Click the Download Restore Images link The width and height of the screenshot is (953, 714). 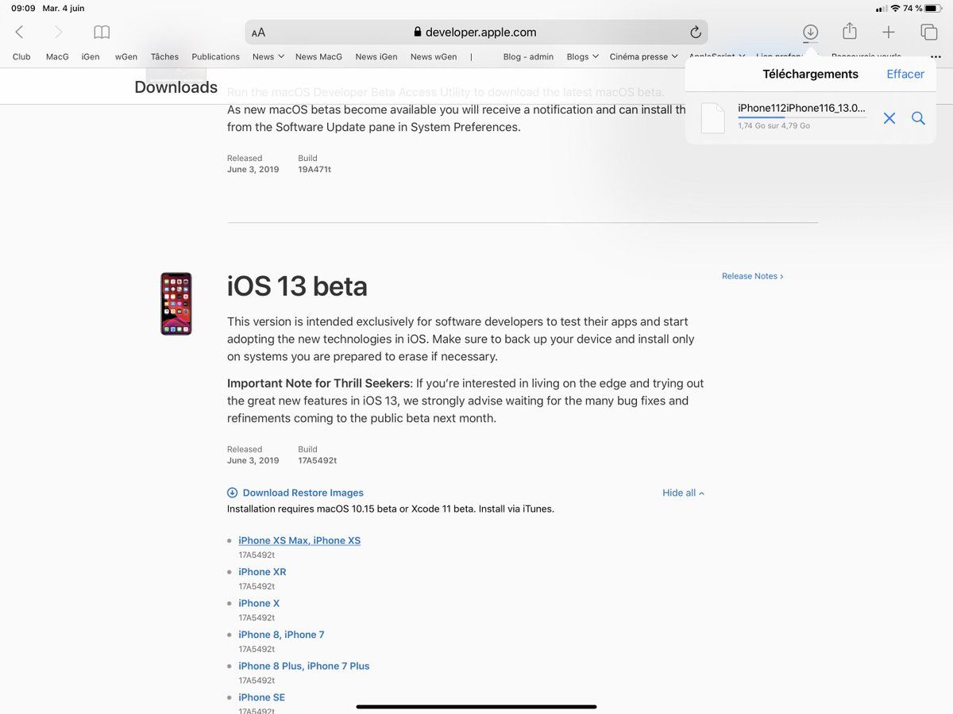coord(303,493)
